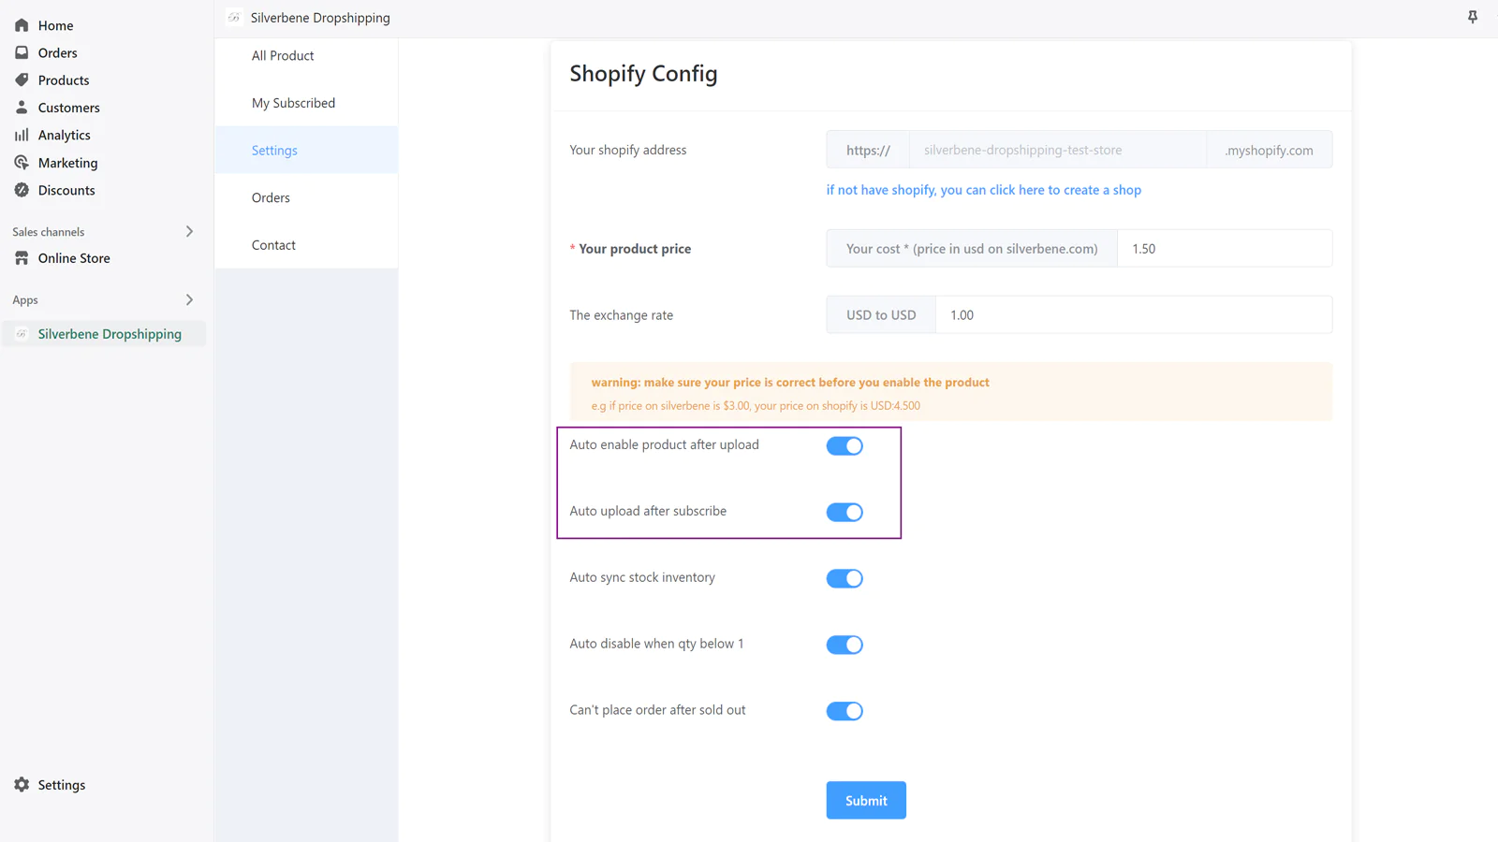Open Orders via its inbox icon
Viewport: 1498px width, 842px height.
(22, 52)
